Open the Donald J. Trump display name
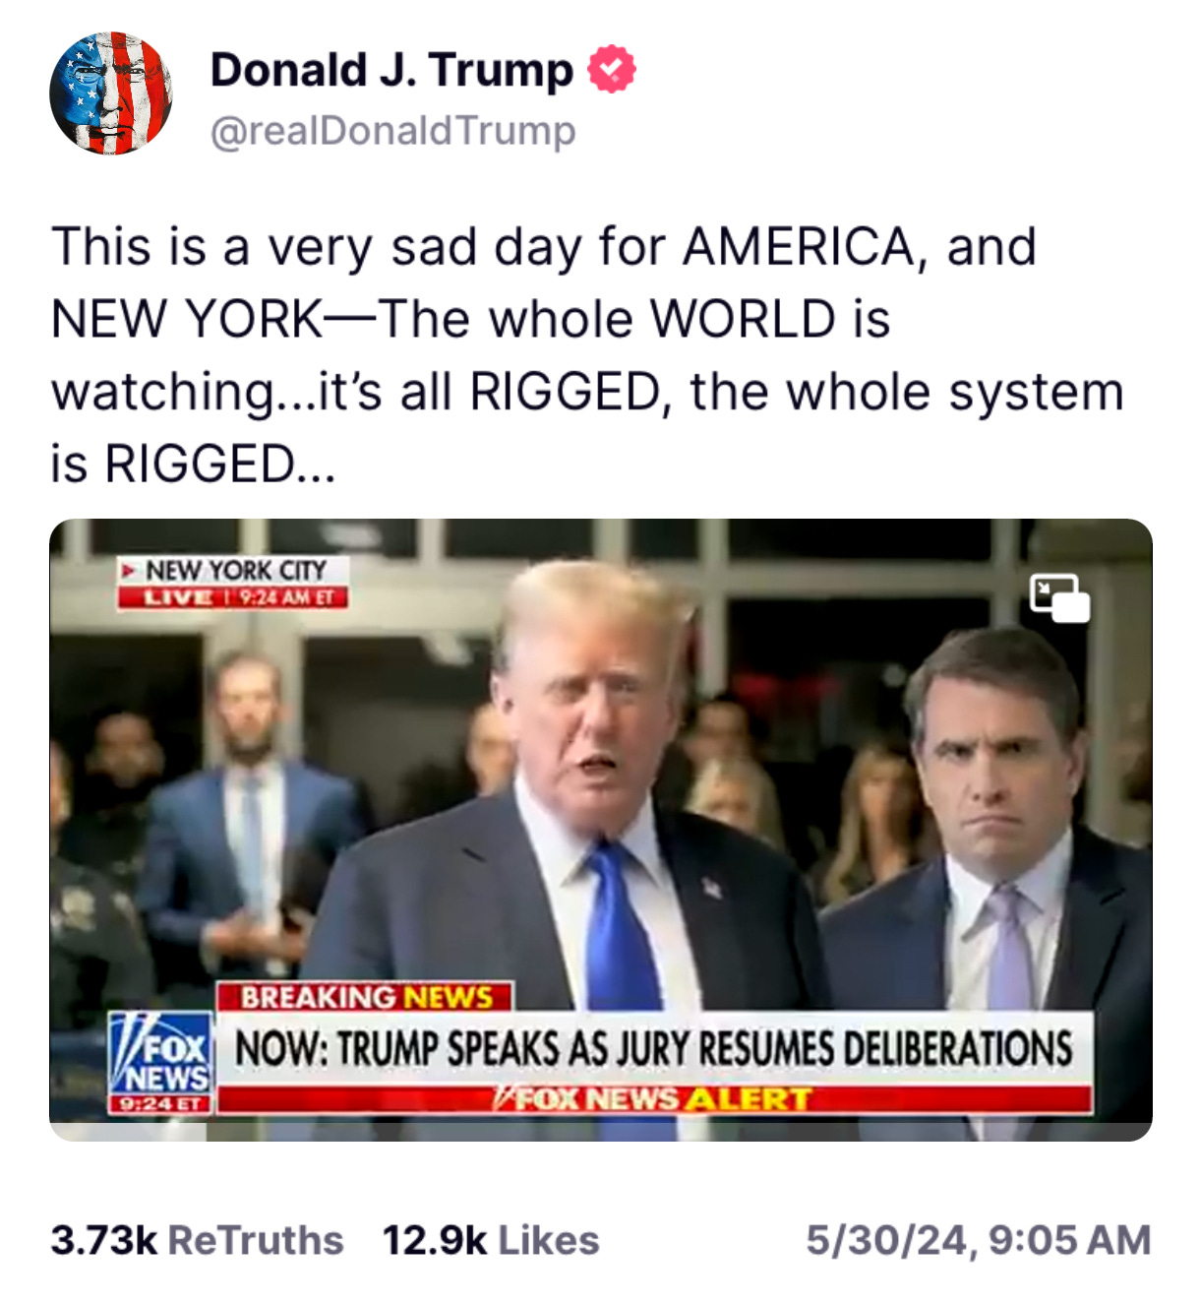The height and width of the screenshot is (1305, 1200). 391,70
